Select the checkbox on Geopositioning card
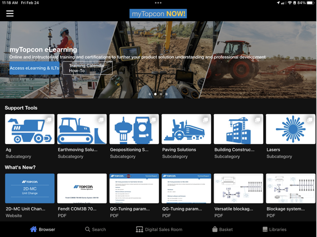The height and width of the screenshot is (237, 317). click(153, 120)
